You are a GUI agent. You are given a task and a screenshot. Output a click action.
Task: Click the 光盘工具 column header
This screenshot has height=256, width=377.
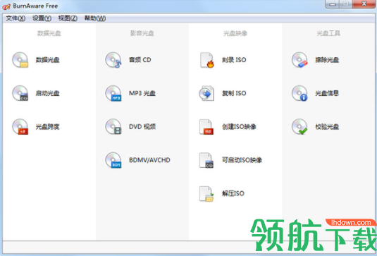point(328,33)
